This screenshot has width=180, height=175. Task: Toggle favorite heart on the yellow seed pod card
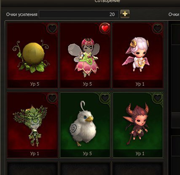point(52,28)
